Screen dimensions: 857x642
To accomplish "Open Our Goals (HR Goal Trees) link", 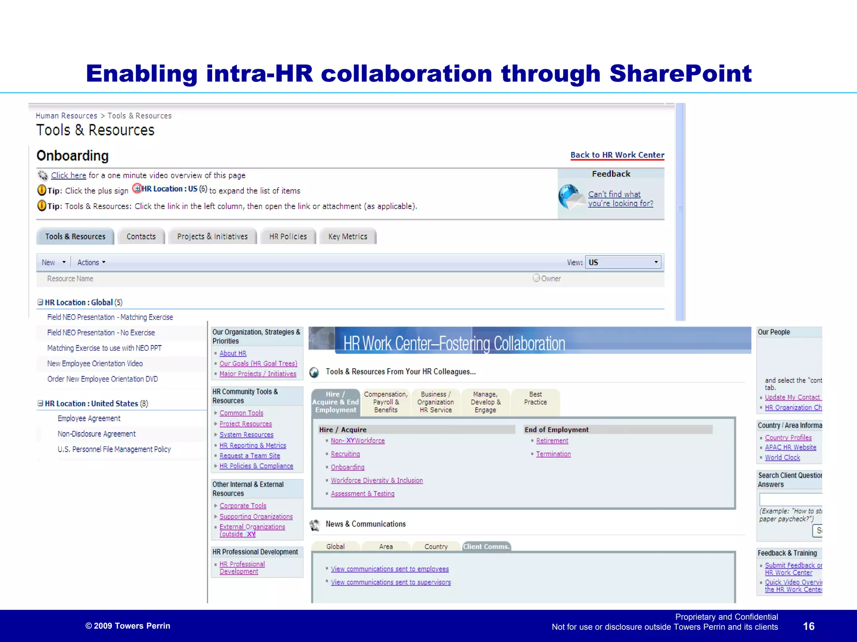I will click(x=258, y=364).
